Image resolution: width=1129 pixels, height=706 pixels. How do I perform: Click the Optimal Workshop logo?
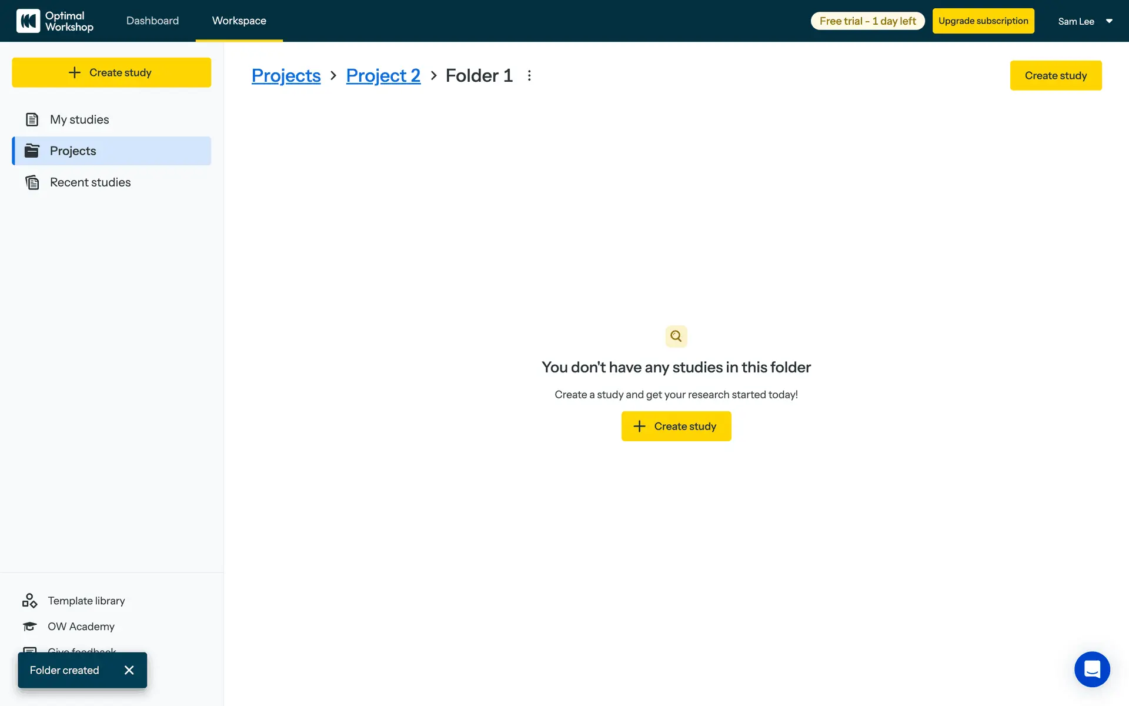coord(55,21)
